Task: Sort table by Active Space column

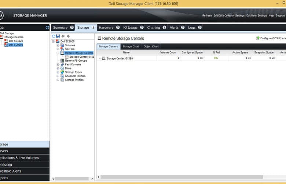Action: coord(240,53)
